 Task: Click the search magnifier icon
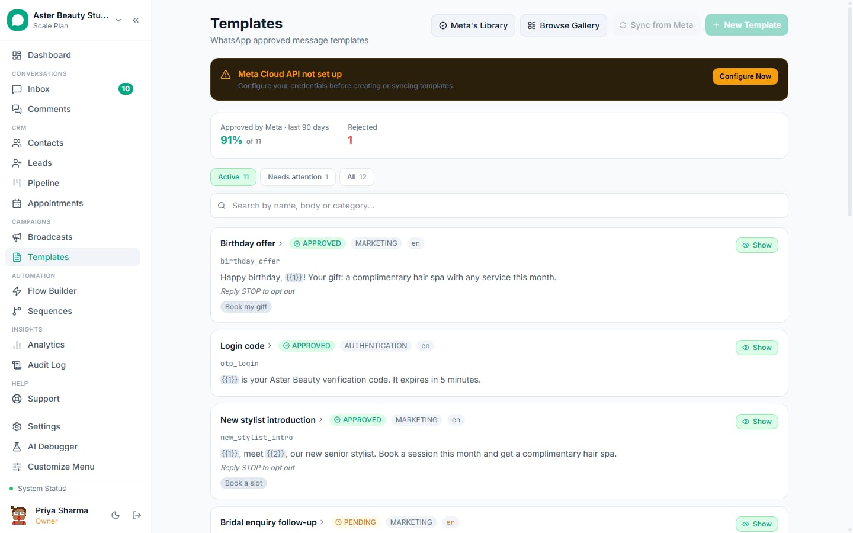click(x=222, y=206)
